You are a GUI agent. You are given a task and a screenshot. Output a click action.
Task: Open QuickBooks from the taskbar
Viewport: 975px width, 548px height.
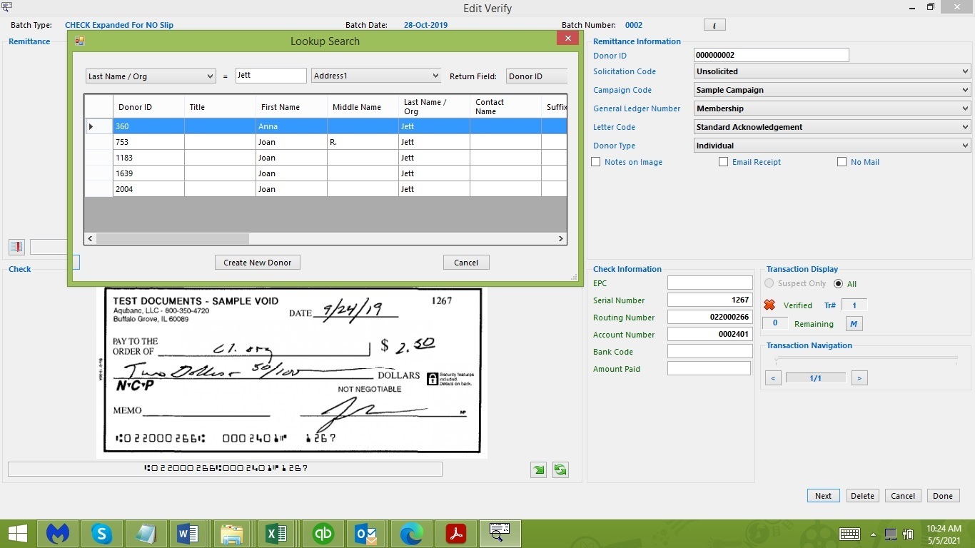click(323, 533)
